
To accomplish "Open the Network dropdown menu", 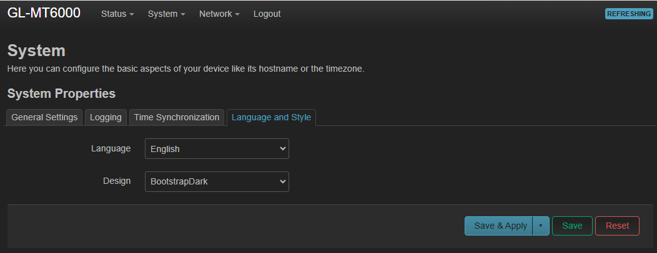I will coord(219,14).
